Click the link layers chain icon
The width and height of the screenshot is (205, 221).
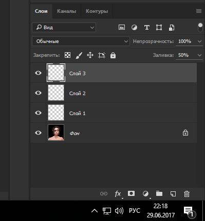[x=104, y=194]
